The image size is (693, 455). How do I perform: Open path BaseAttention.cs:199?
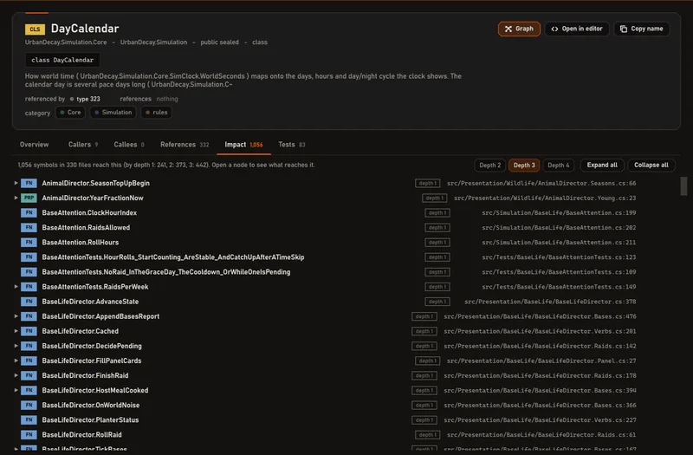[559, 212]
